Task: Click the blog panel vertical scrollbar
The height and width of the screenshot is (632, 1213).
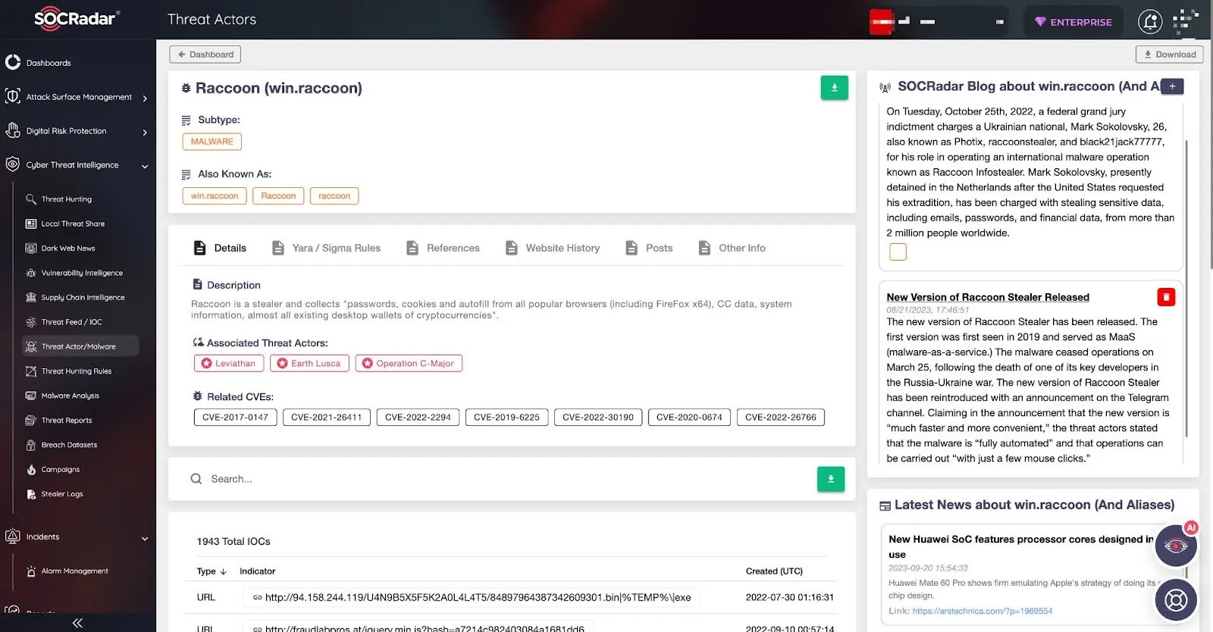Action: [x=1186, y=288]
